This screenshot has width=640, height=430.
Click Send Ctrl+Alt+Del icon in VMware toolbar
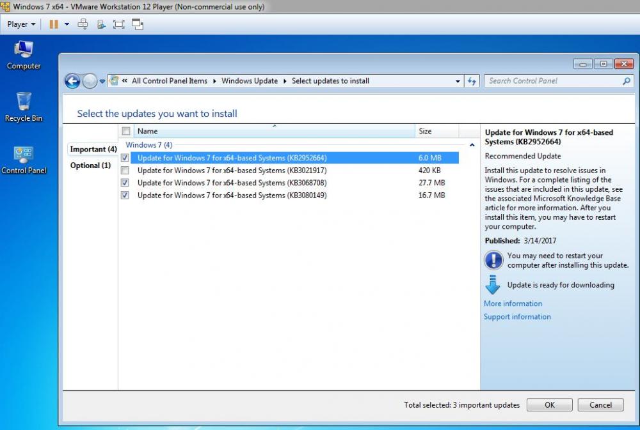(83, 24)
